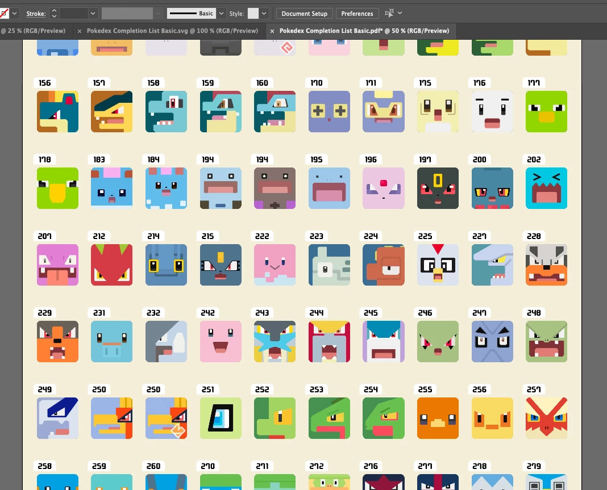The width and height of the screenshot is (607, 490).
Task: Select the purple tile numbered 170
Action: coord(329,111)
